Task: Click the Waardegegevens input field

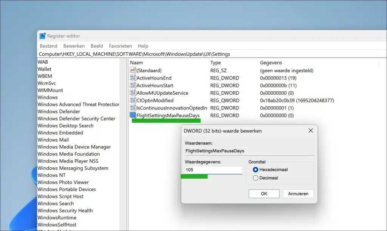Action: [x=213, y=170]
